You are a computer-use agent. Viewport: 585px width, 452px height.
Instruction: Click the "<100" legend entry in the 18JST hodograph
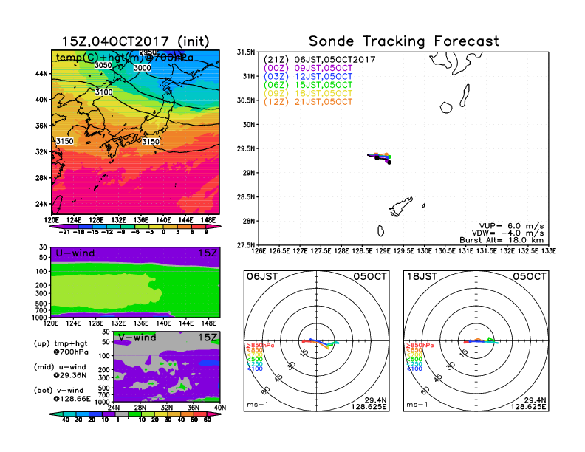pos(414,369)
